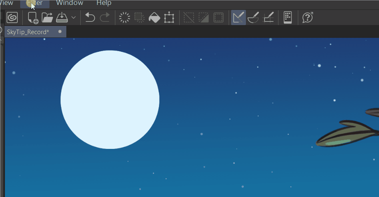The height and width of the screenshot is (197, 379).
Task: Save the document with the save icon
Action: pos(62,18)
